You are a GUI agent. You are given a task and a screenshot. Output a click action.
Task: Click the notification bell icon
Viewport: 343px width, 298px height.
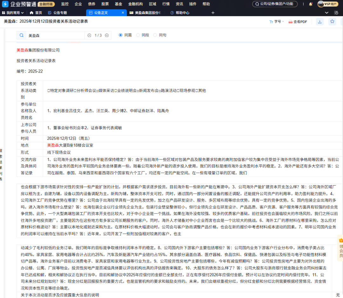(311, 4)
